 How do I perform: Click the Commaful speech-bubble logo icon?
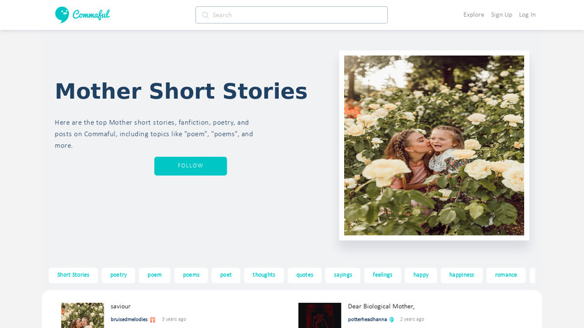[62, 15]
